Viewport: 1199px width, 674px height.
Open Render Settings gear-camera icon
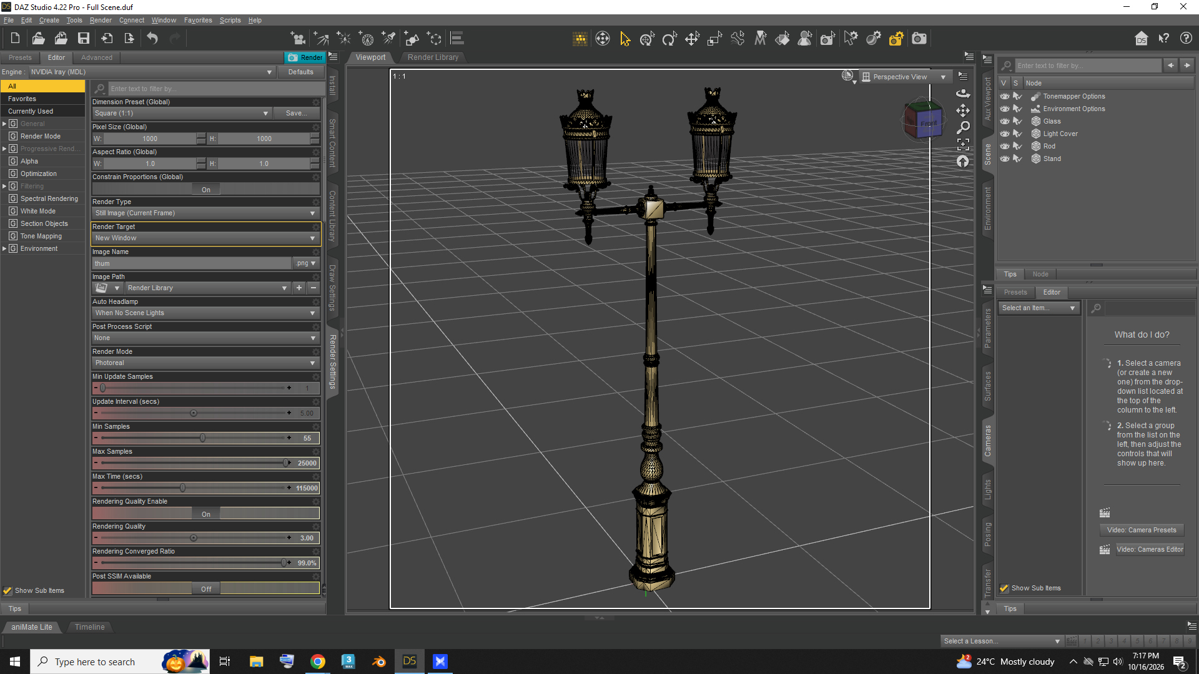896,39
